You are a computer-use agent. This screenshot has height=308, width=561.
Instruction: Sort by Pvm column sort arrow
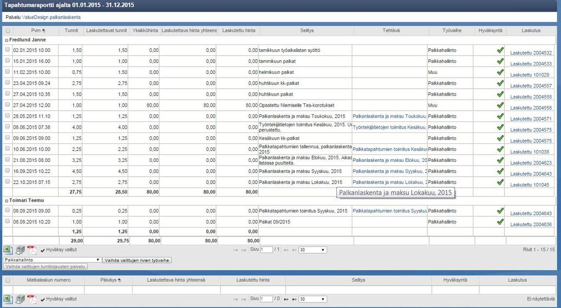coord(44,31)
